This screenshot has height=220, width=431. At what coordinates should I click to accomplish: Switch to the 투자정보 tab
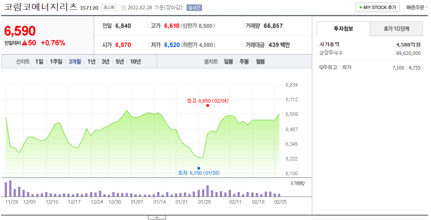[x=343, y=29]
